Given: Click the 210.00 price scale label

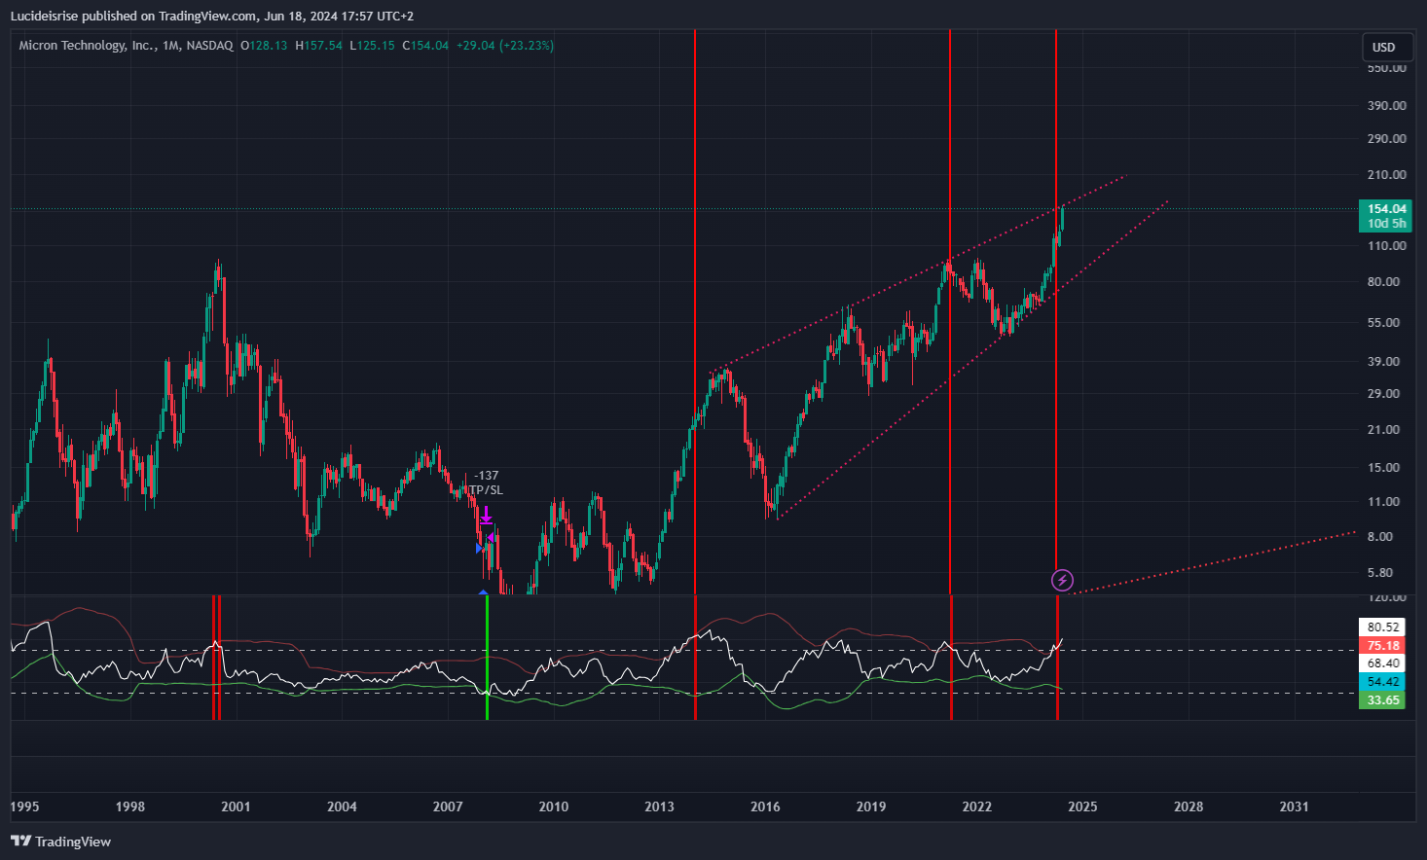Looking at the screenshot, I should click(1386, 174).
